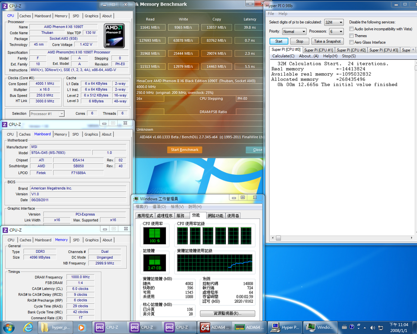Click the AIDA64 Close button
Image resolution: width=417 pixels, height=334 pixels.
[255, 150]
